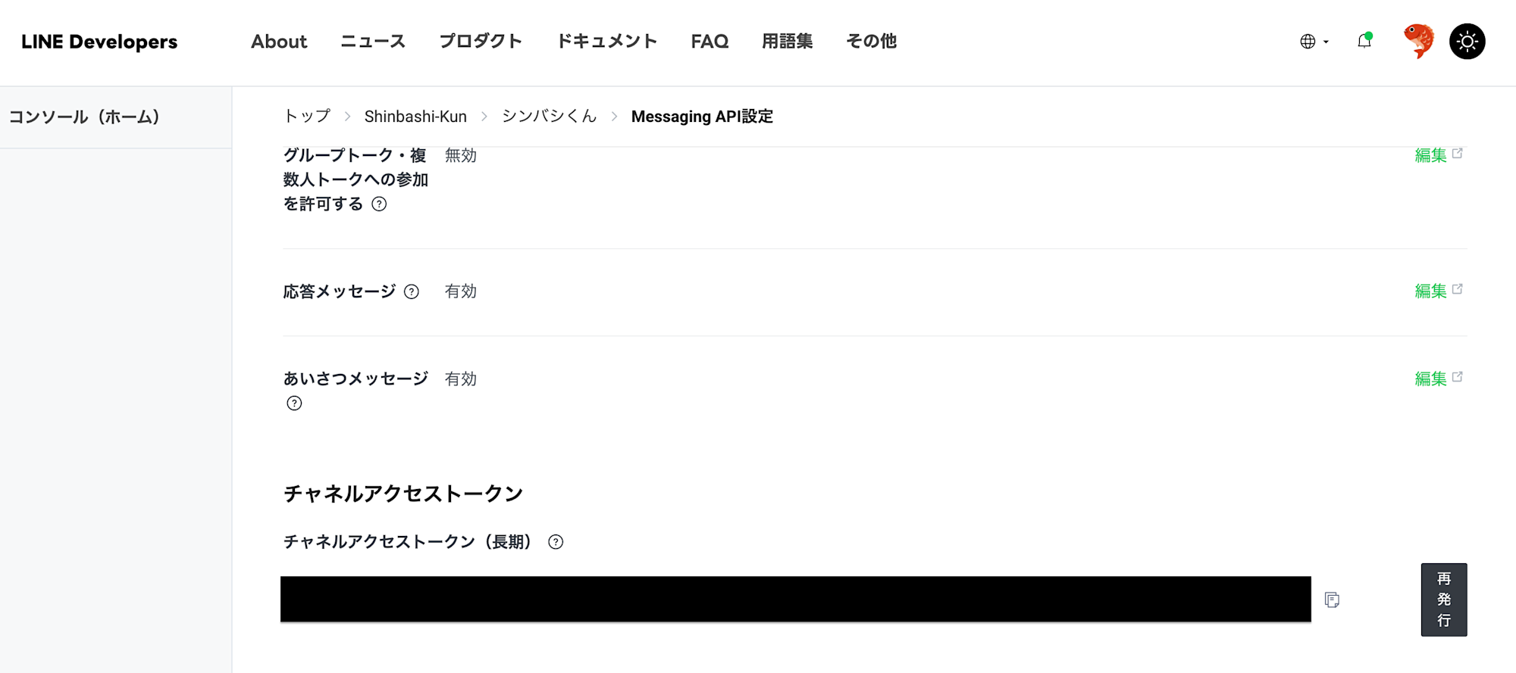
Task: Click the チャネルアクセストークン section heading
Action: pos(403,494)
